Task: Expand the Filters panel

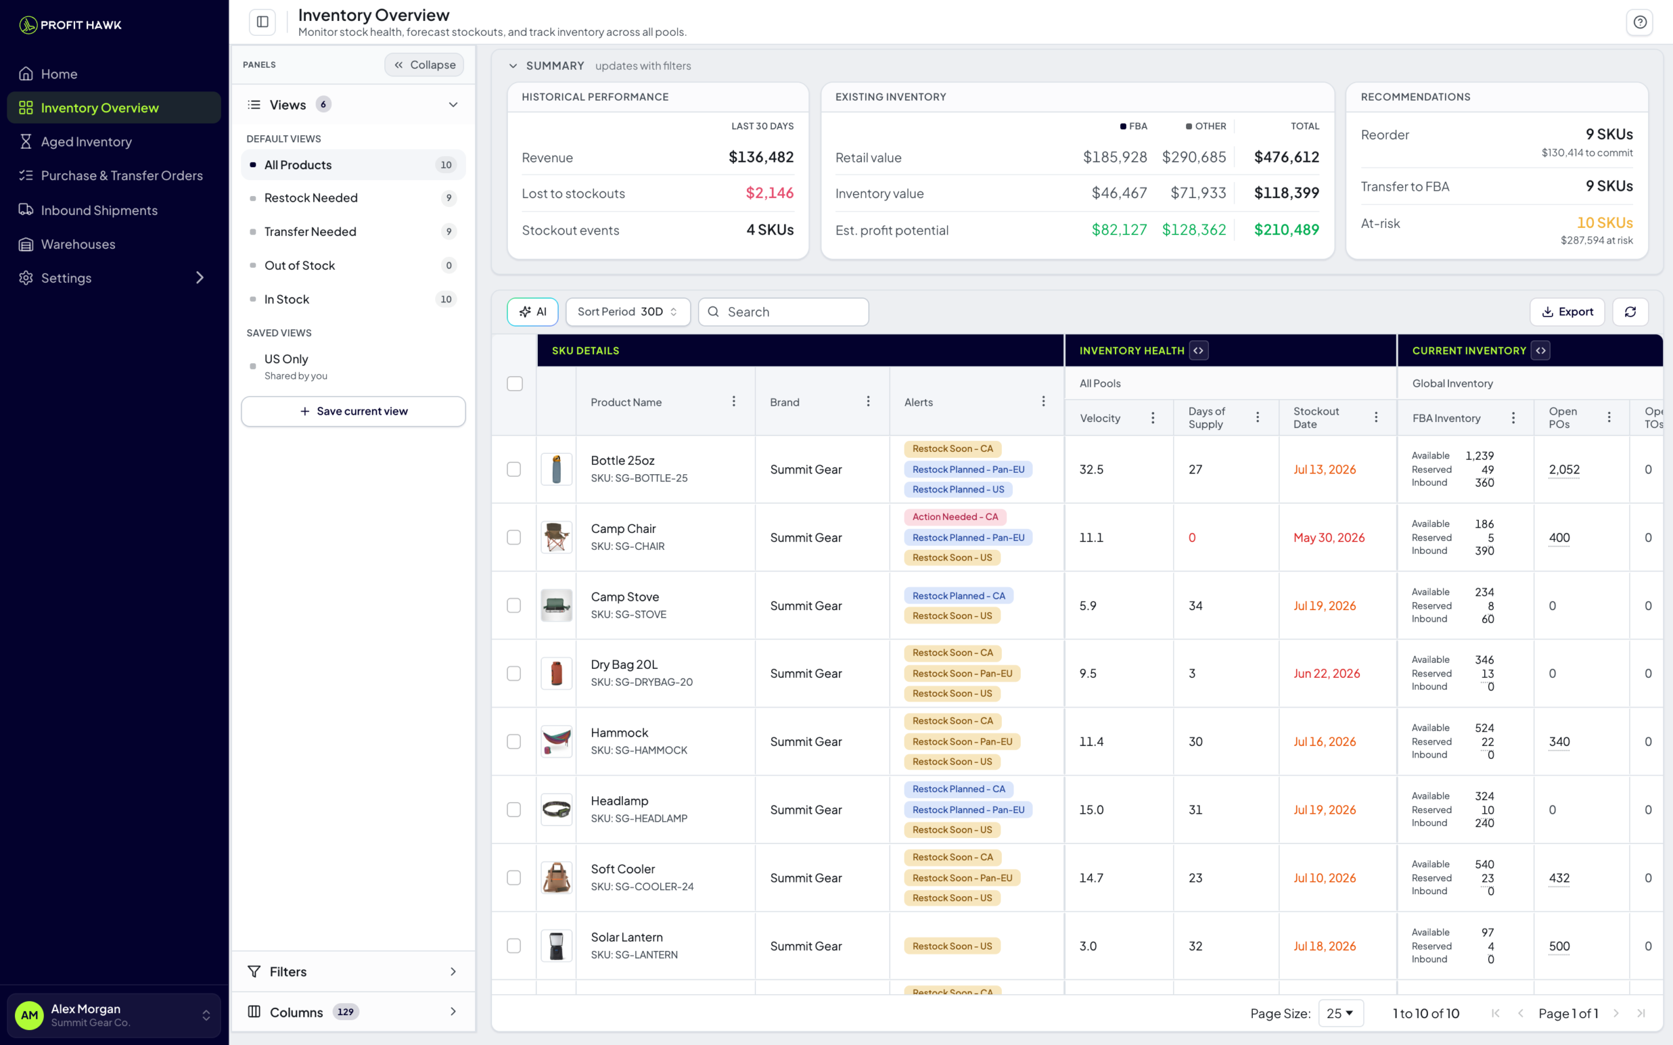Action: click(x=353, y=971)
